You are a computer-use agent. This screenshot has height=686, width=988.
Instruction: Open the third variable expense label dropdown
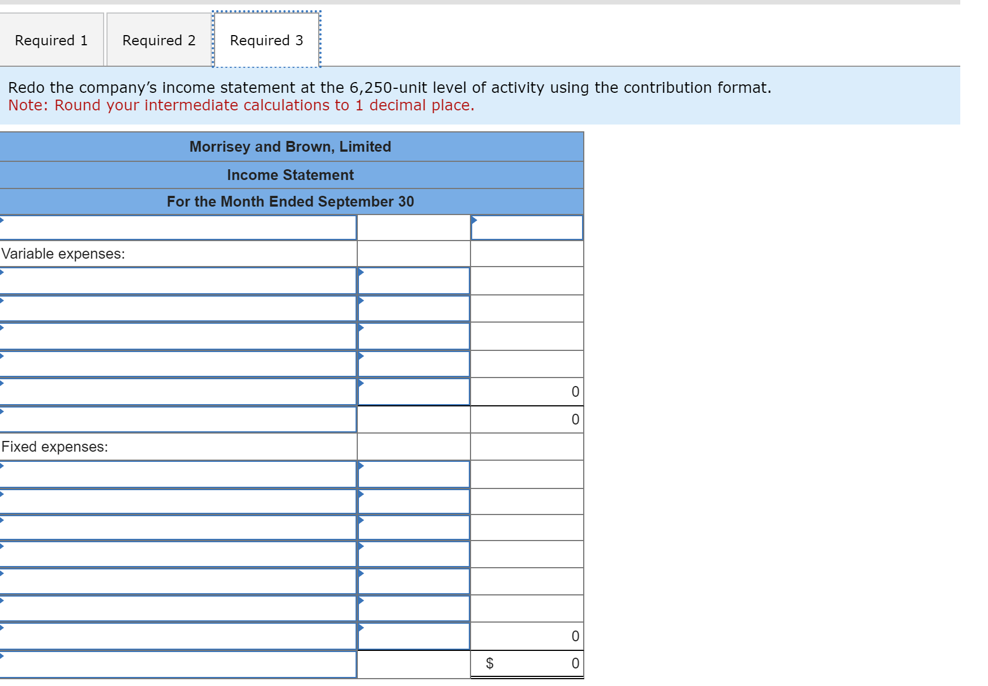[x=178, y=336]
